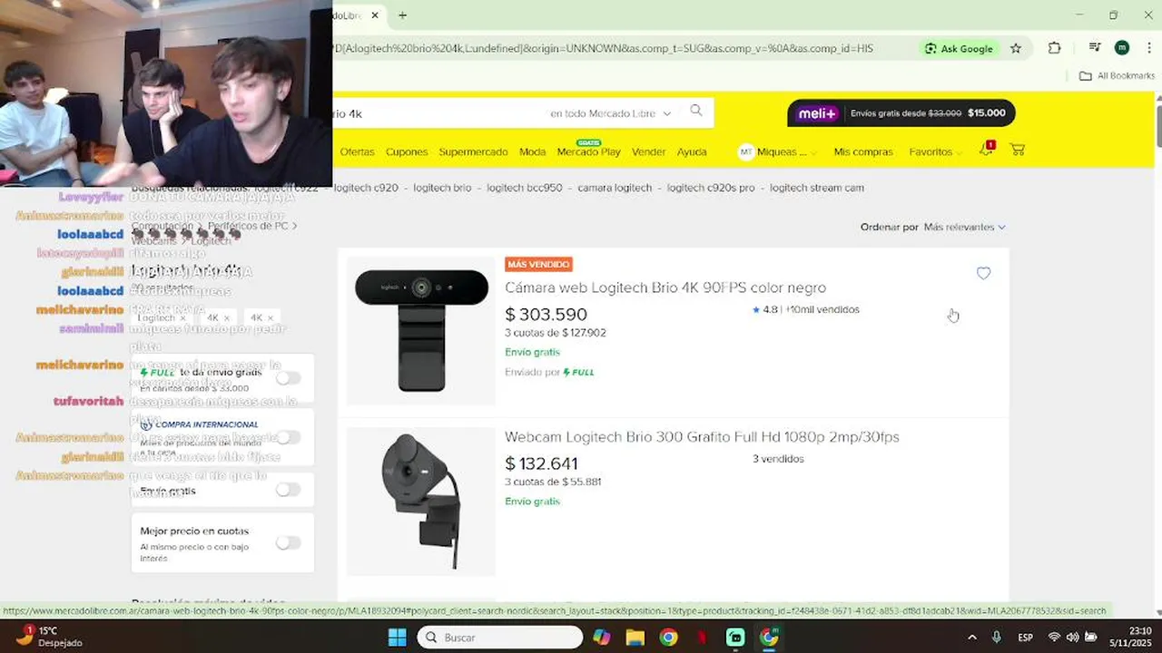Open Wi-Fi network settings in tray
Screen dimensions: 1162x653
point(1054,637)
